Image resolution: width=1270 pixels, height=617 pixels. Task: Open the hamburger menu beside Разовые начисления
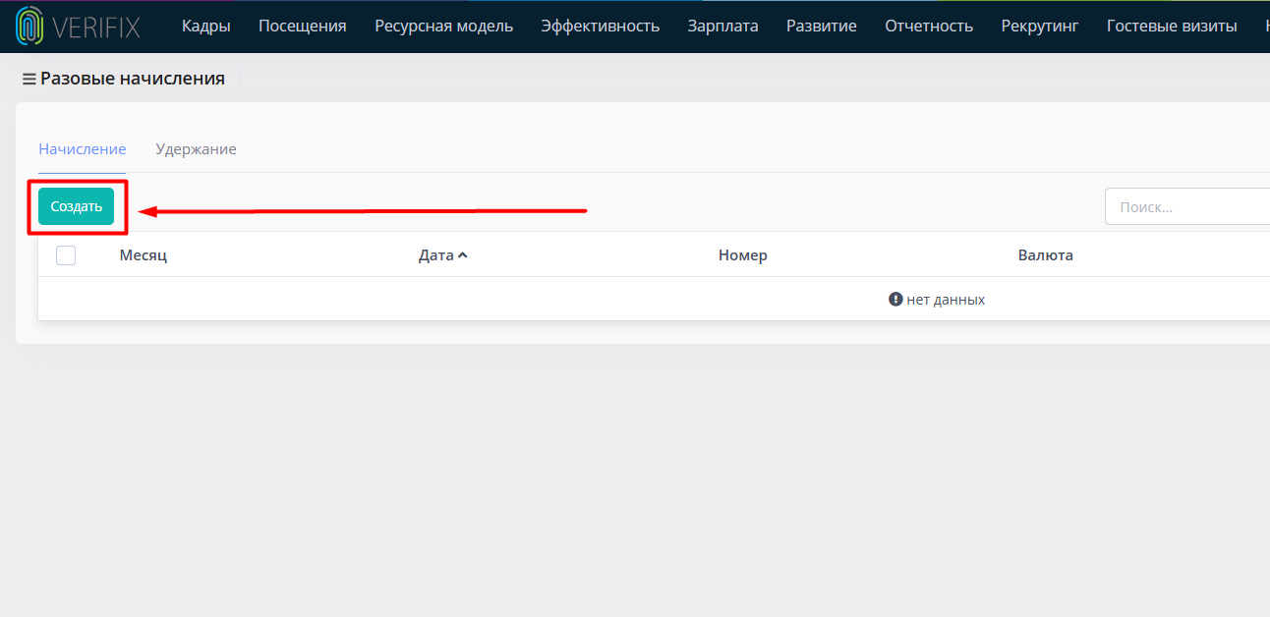click(x=29, y=79)
